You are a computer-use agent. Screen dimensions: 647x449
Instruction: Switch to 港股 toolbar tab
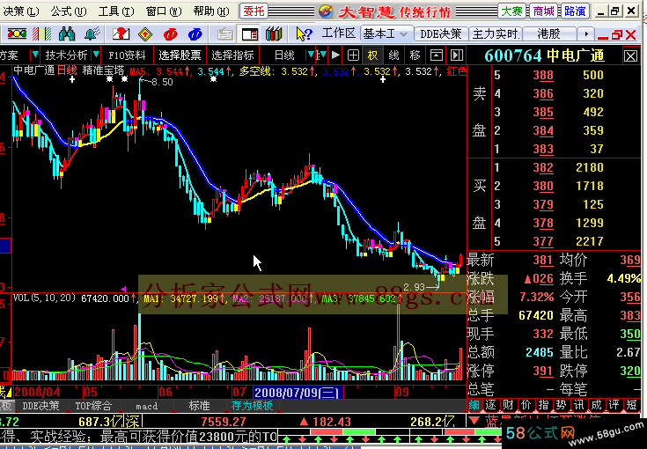[549, 33]
